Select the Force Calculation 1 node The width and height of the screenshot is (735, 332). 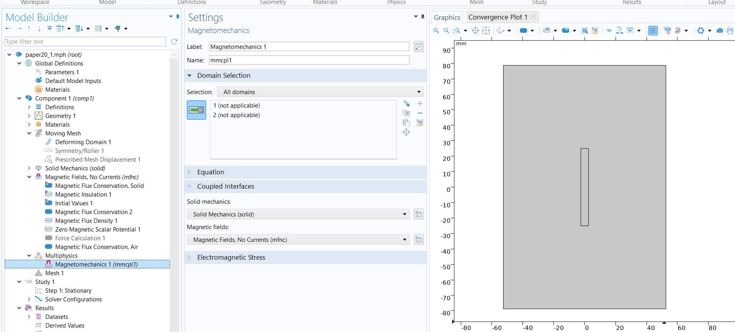(80, 238)
